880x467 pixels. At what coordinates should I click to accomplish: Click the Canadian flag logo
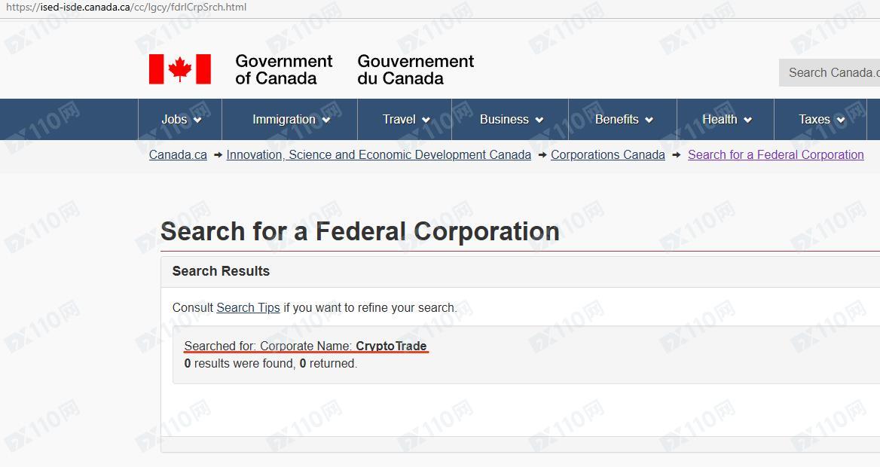179,69
